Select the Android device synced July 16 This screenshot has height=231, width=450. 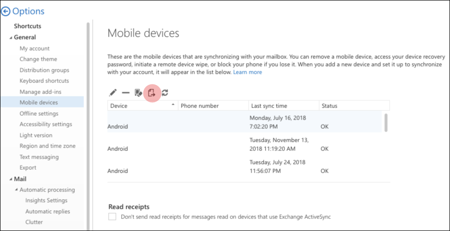coord(244,122)
